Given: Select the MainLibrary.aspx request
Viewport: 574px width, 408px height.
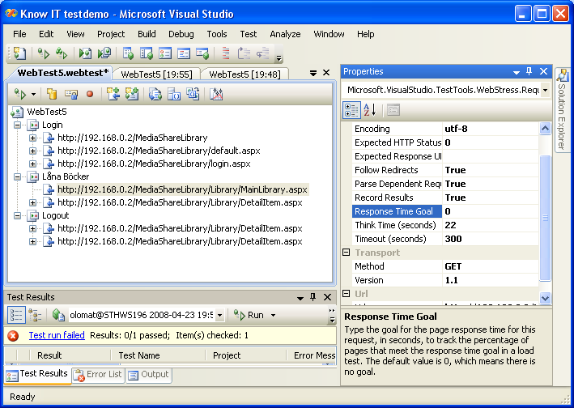Looking at the screenshot, I should [182, 189].
